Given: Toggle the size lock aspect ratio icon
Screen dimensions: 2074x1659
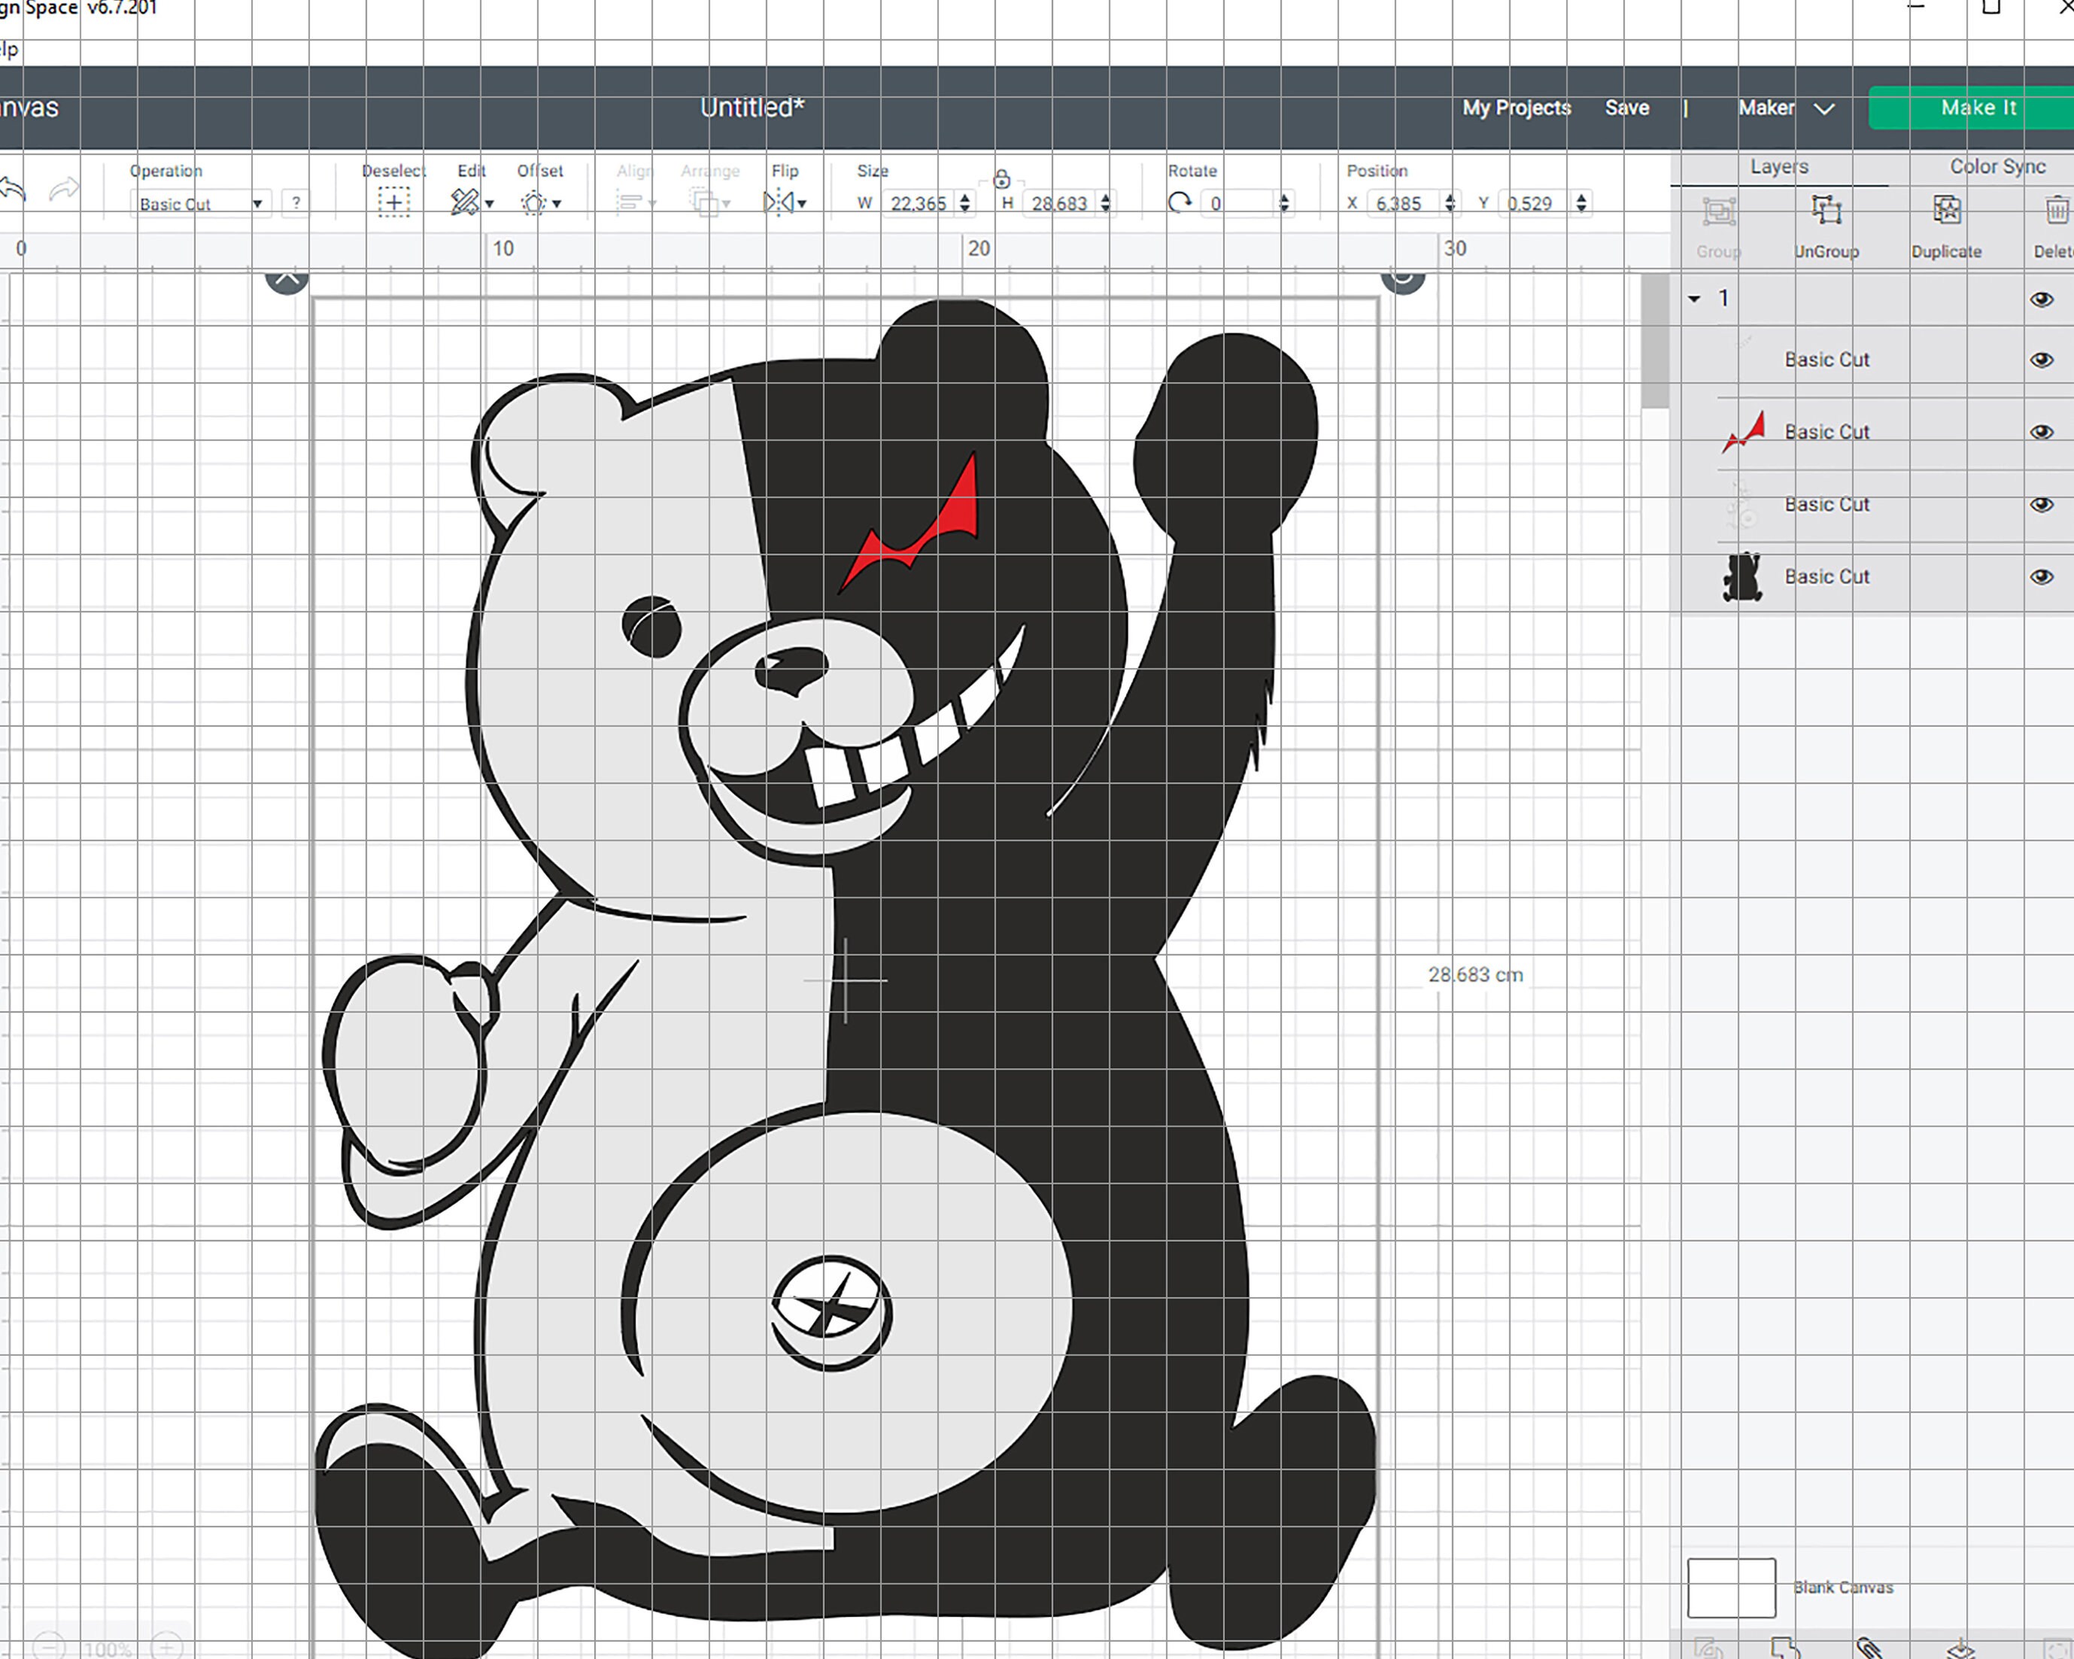Looking at the screenshot, I should coord(1002,181).
